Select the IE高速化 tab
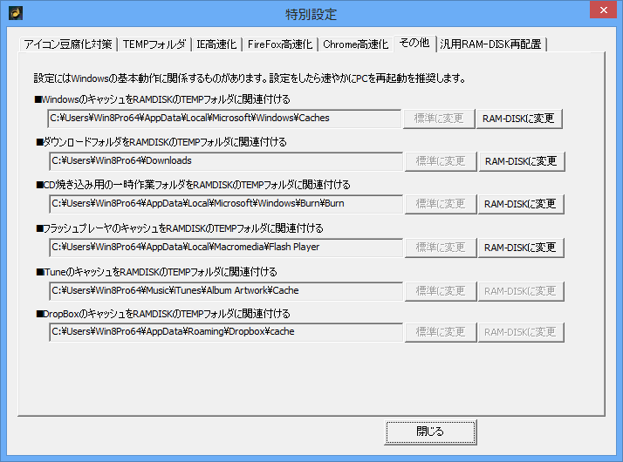This screenshot has width=623, height=462. [x=217, y=44]
